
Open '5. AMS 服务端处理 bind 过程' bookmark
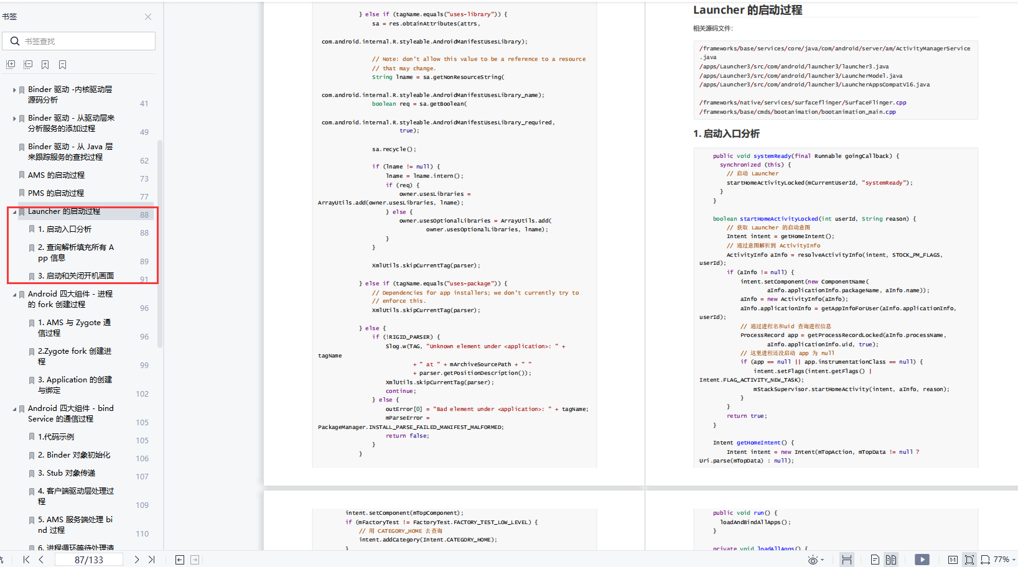pos(75,525)
